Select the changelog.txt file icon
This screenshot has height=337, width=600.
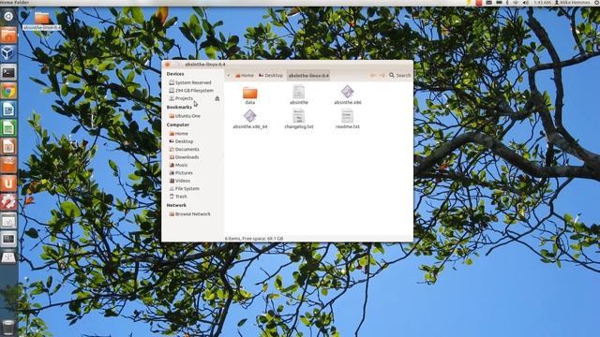[x=298, y=116]
